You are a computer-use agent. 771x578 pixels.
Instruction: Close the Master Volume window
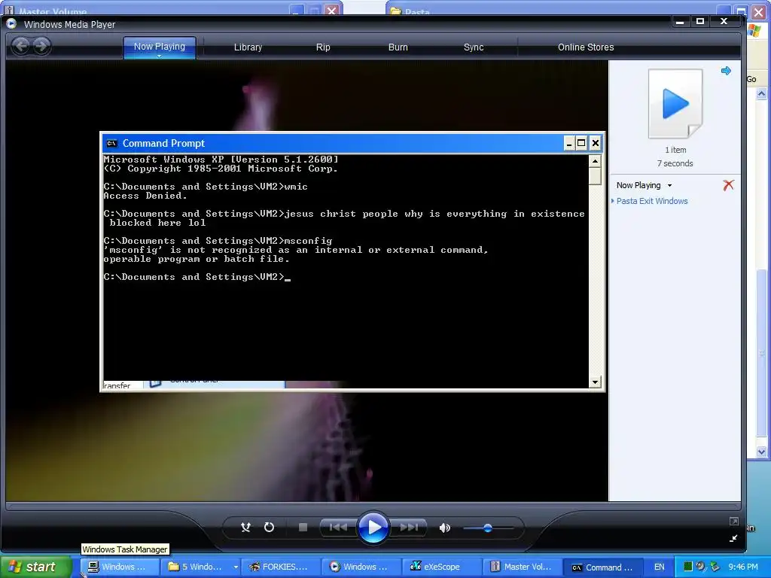(x=332, y=9)
